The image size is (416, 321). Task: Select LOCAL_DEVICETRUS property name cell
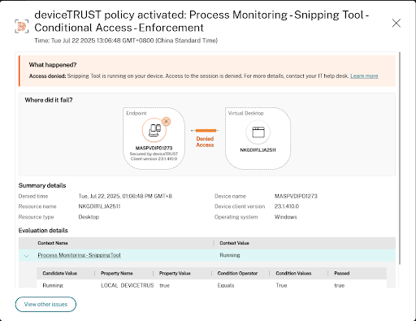(128, 285)
